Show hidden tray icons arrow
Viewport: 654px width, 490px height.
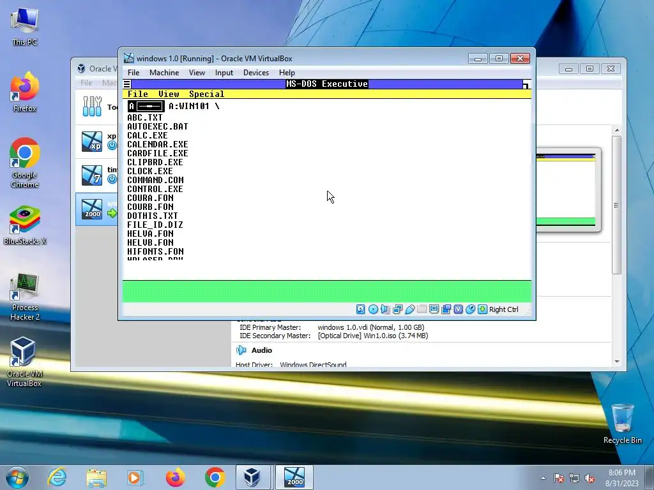tap(543, 478)
